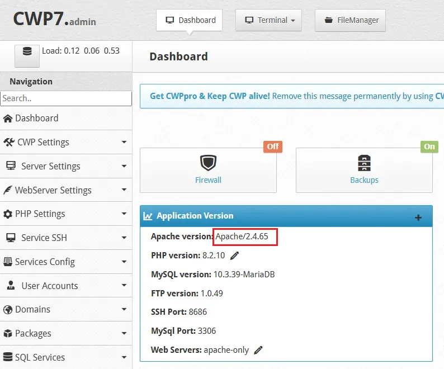Viewport: 444px width, 369px height.
Task: Click the chart icon in Application Version header
Action: [x=148, y=216]
